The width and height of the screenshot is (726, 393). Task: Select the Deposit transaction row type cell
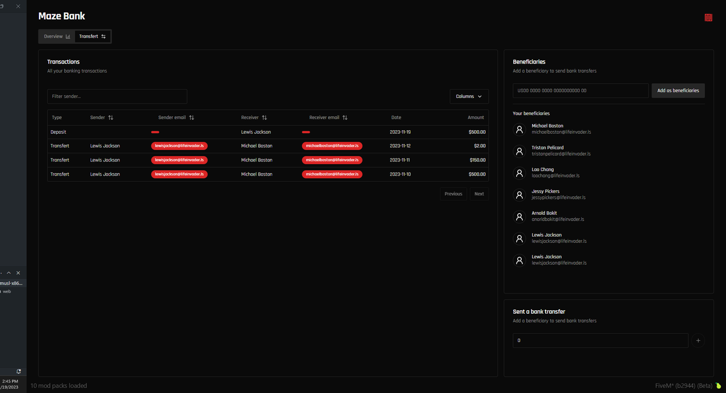point(58,132)
